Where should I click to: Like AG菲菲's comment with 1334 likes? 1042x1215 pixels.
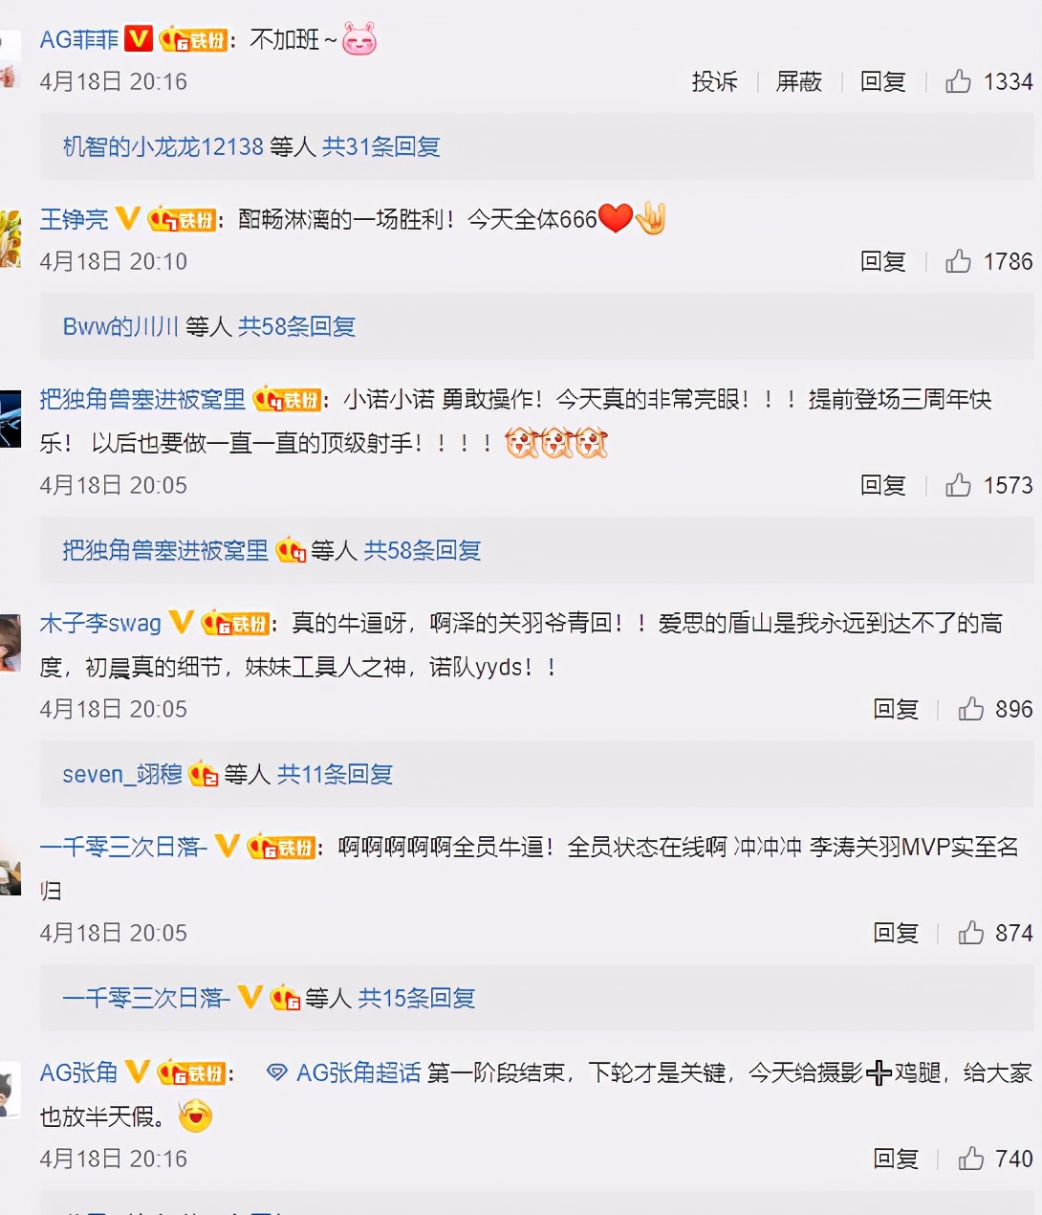click(958, 81)
